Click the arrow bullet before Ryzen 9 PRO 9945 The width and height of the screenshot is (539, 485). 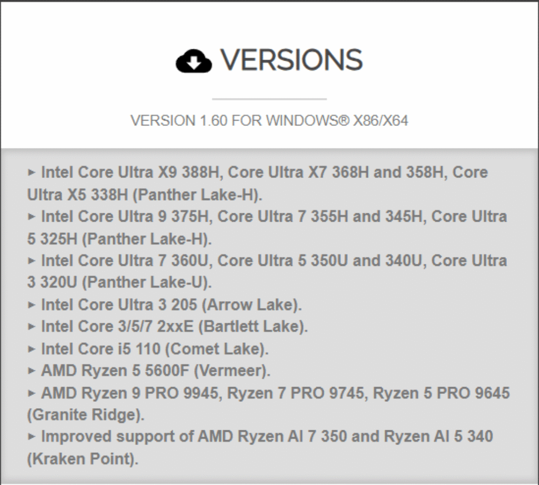point(32,393)
